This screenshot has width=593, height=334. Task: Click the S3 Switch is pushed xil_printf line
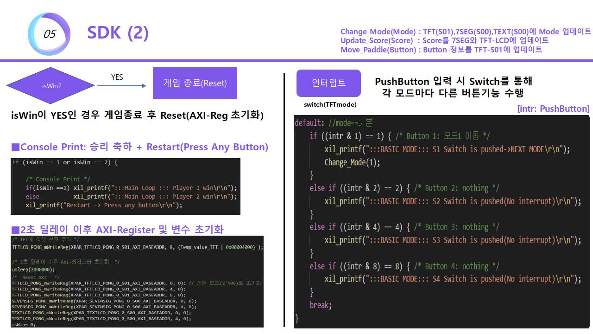click(453, 240)
